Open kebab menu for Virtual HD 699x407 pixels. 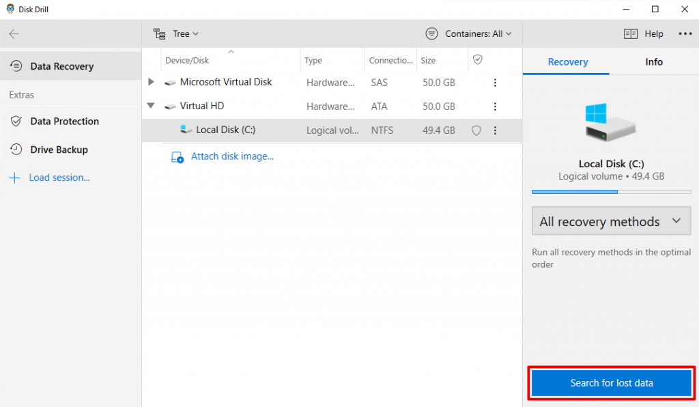coord(495,107)
